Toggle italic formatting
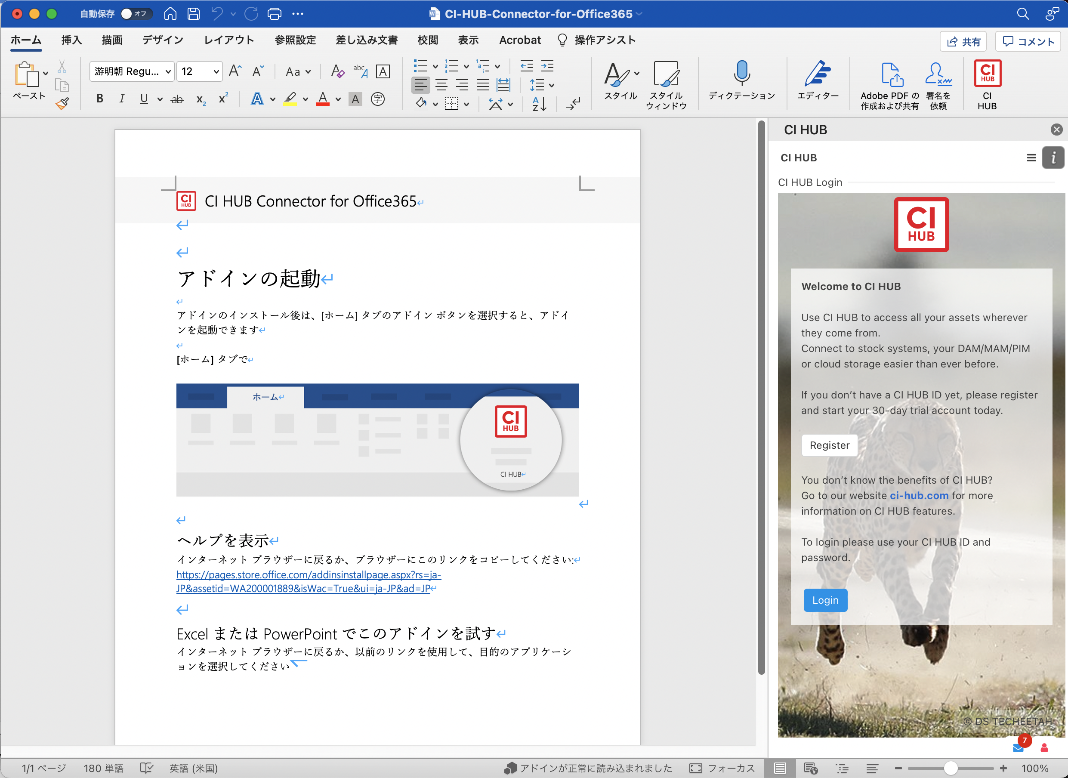Viewport: 1068px width, 778px height. (x=122, y=99)
